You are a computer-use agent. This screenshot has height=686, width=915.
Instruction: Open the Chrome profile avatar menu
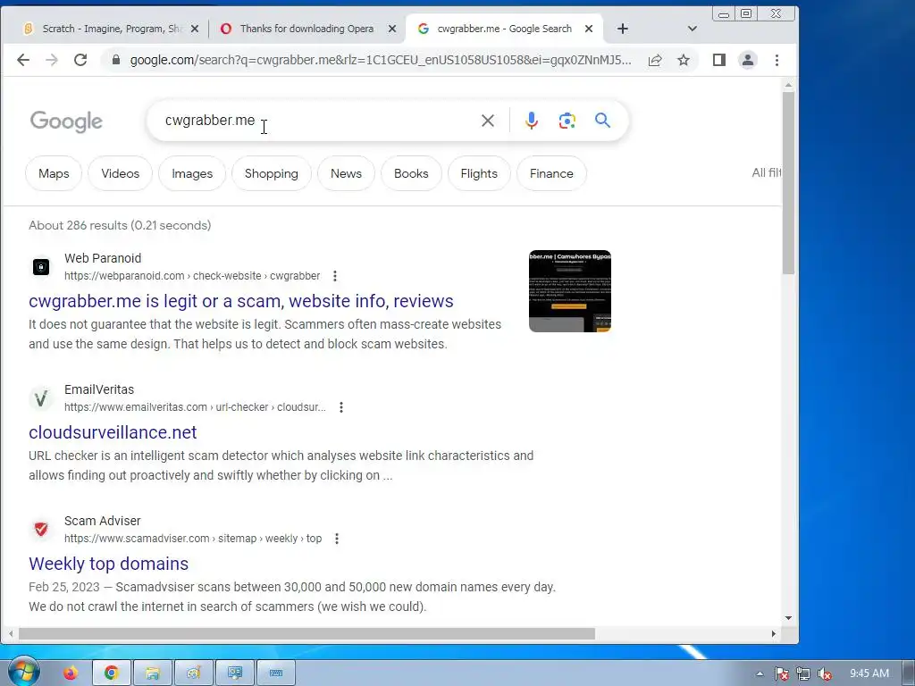click(x=748, y=60)
